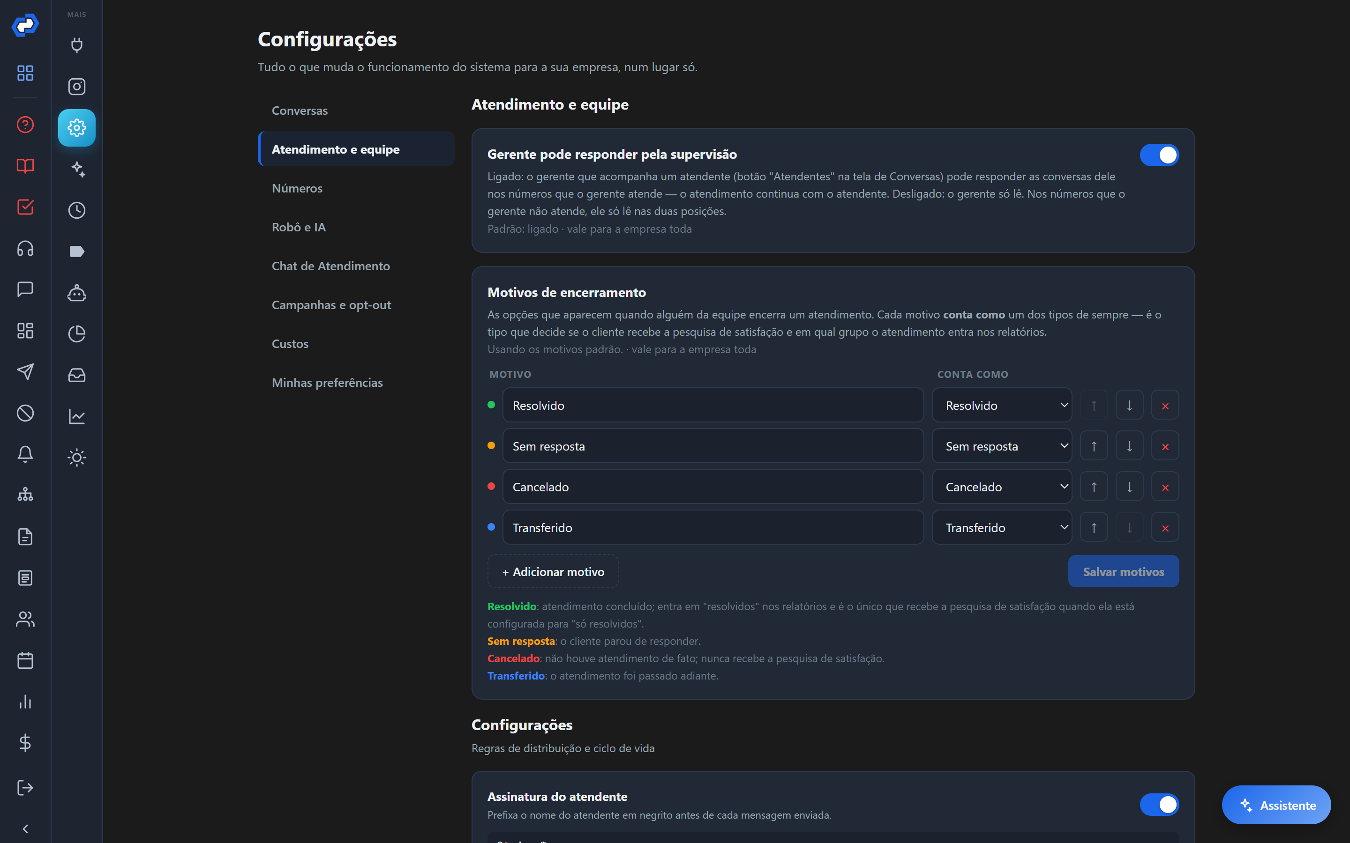Open 'Conta como' dropdown for Sem resposta row
Image resolution: width=1350 pixels, height=843 pixels.
1002,446
